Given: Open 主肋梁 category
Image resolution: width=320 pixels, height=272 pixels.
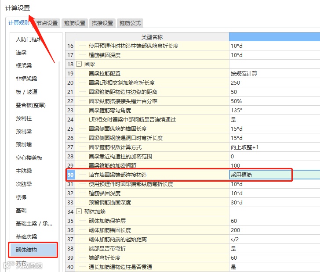Looking at the screenshot, I should tap(24, 171).
